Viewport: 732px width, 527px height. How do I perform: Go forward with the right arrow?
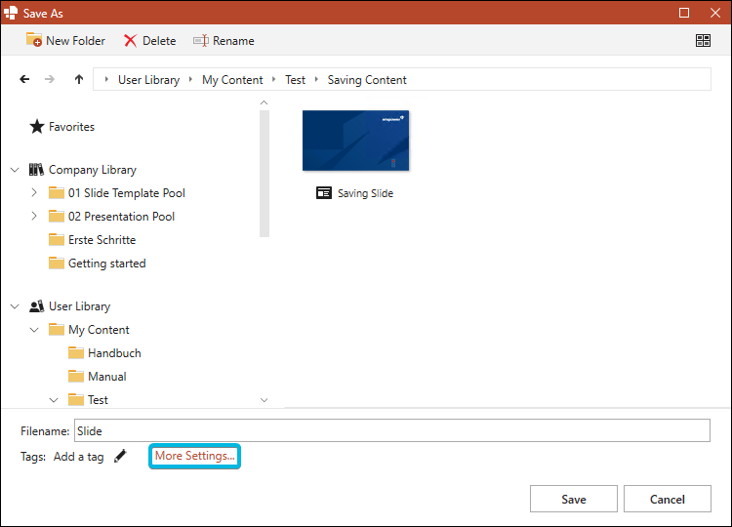click(x=50, y=79)
